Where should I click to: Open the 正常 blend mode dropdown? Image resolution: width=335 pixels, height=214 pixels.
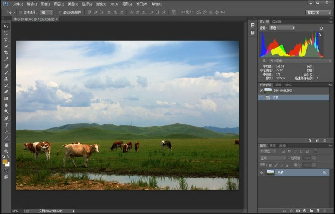[x=272, y=158]
